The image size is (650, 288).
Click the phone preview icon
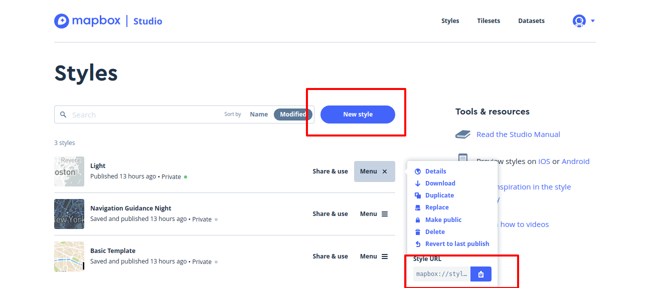click(463, 159)
